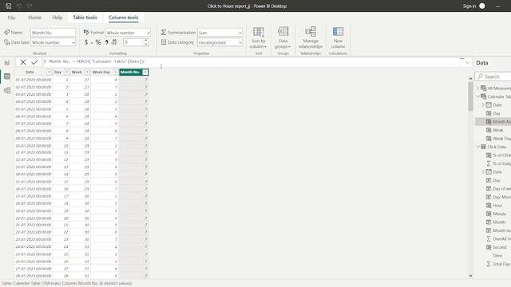Expand the formula bar chevron
This screenshot has height=287, width=511.
click(x=468, y=62)
